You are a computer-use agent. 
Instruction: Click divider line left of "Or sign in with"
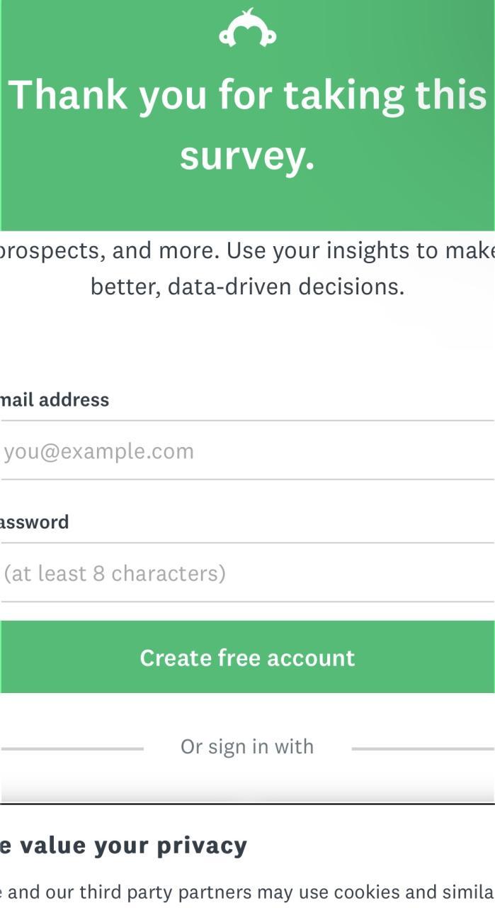point(72,748)
